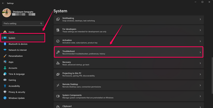Click the Projecting to this PC icon

58,74
